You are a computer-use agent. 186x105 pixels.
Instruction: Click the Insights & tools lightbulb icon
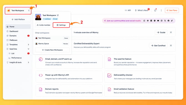(x=7, y=62)
